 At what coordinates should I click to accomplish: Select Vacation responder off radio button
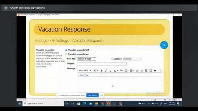[x=66, y=50]
